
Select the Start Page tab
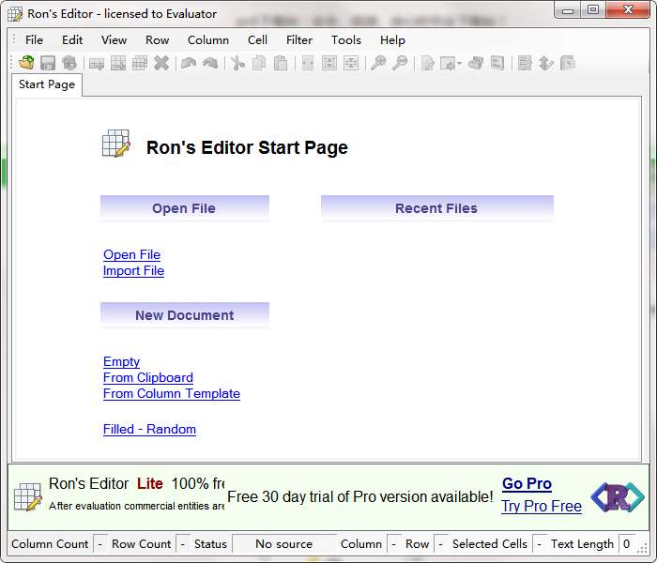coord(47,84)
